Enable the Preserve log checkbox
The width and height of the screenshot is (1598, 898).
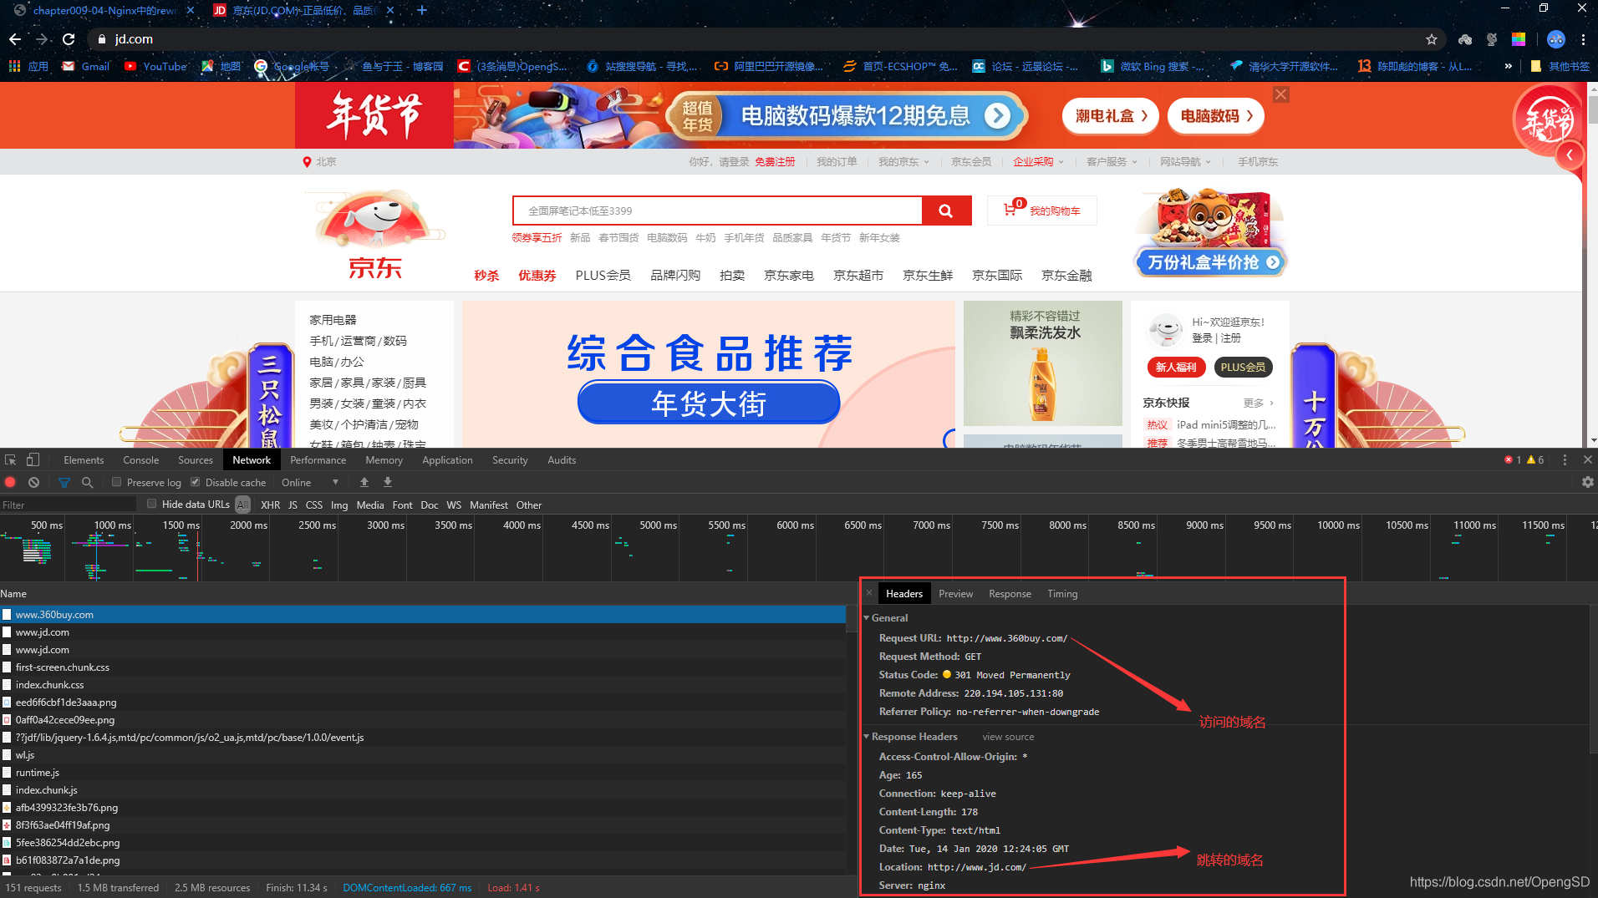tap(116, 482)
